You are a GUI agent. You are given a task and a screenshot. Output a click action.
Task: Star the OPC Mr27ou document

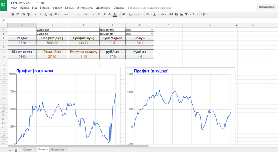[x=37, y=3]
